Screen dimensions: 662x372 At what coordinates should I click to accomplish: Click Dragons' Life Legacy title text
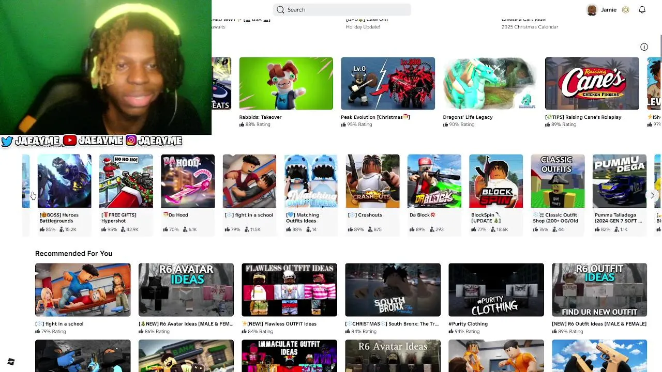click(468, 117)
